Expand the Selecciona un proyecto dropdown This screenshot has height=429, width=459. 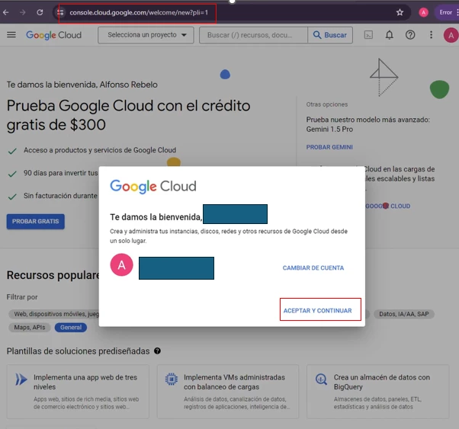(x=146, y=35)
